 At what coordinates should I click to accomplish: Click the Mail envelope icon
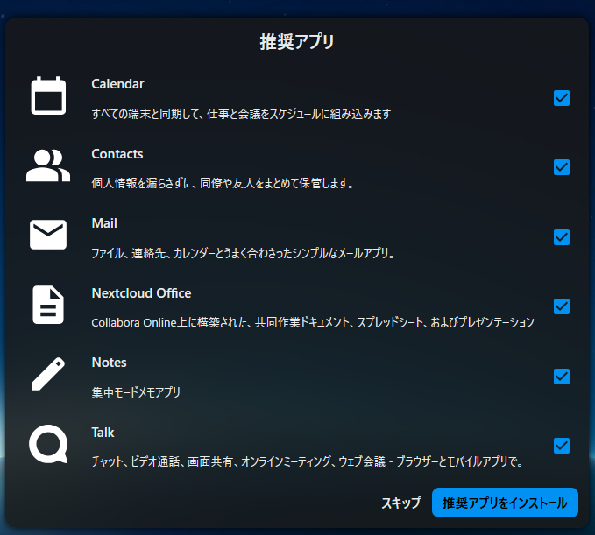(x=48, y=235)
